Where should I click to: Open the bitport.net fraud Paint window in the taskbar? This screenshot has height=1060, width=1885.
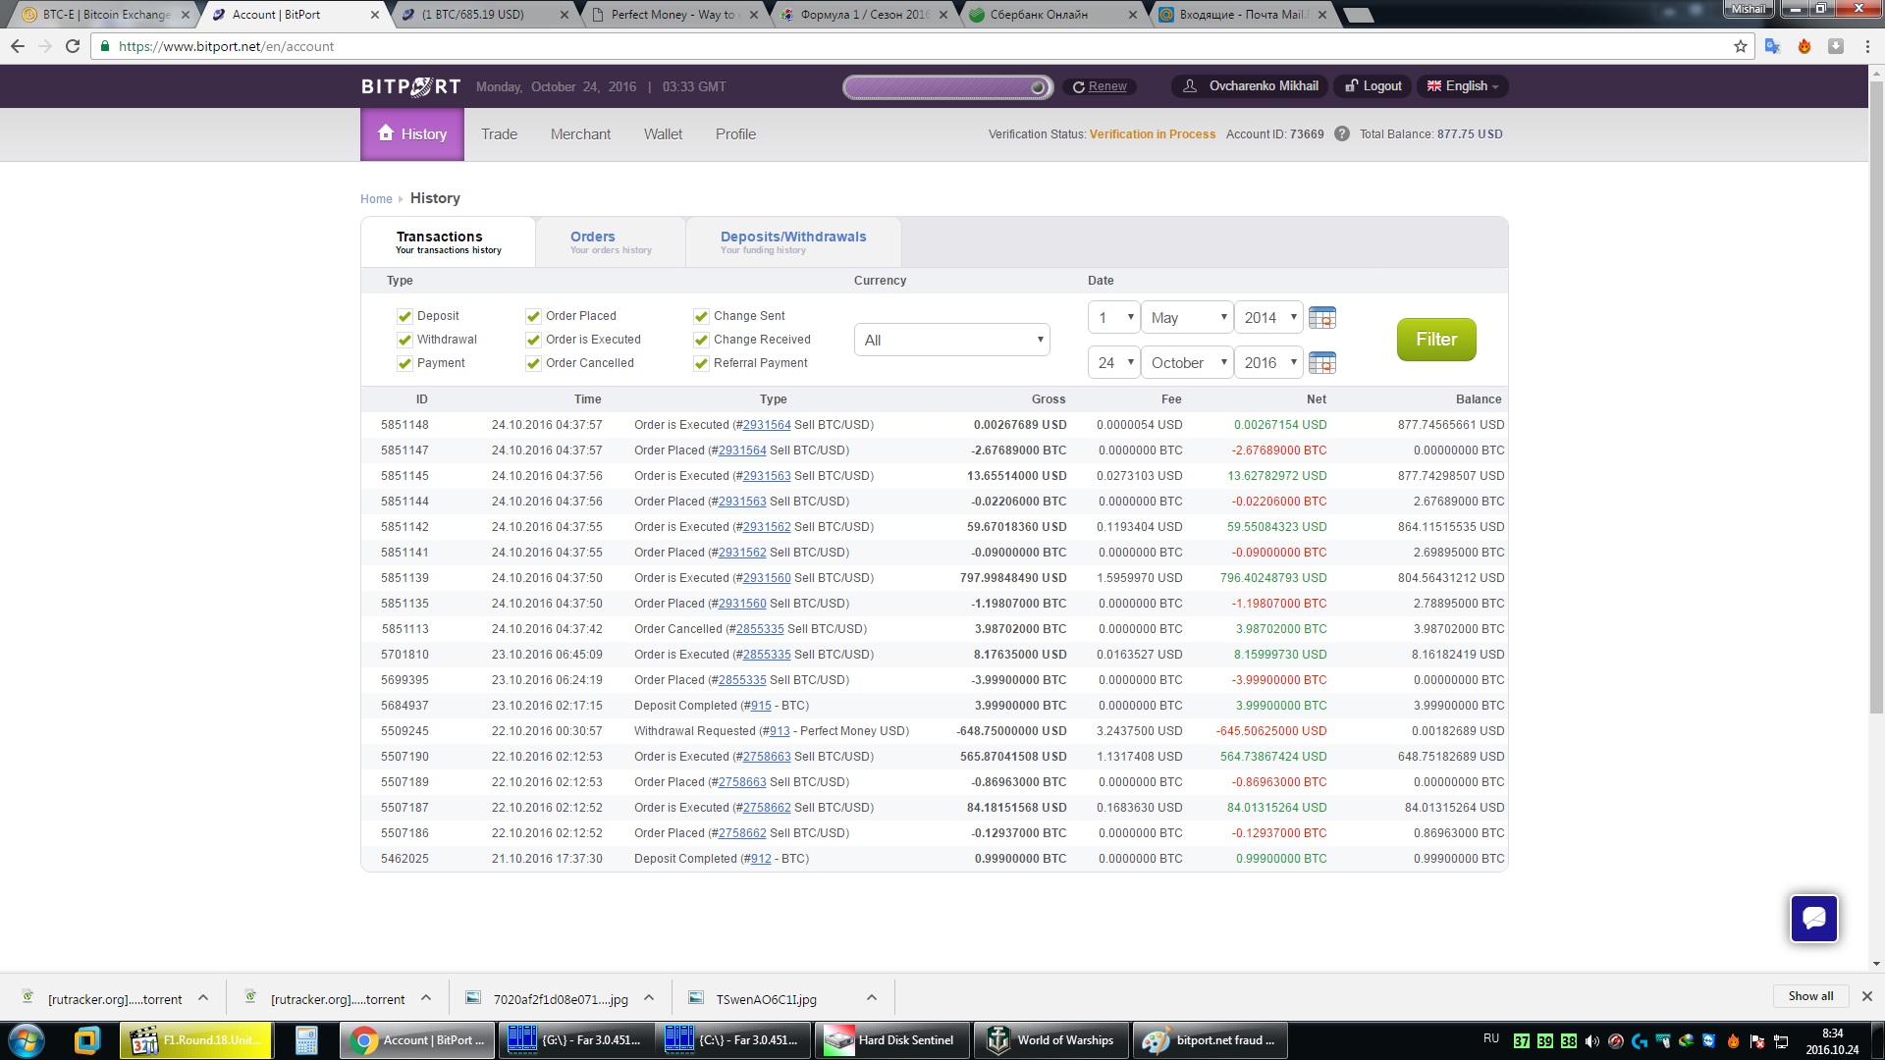tap(1211, 1040)
